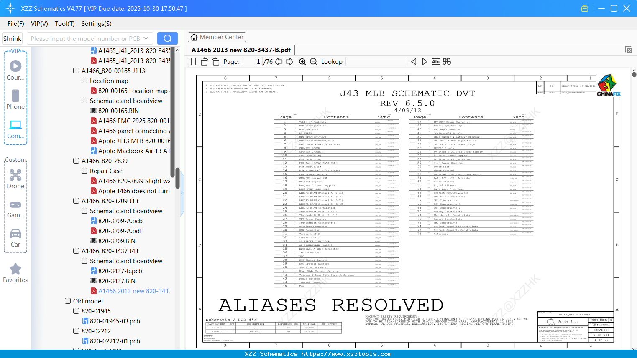The image size is (637, 358).
Task: Open the Car category
Action: pos(15,238)
